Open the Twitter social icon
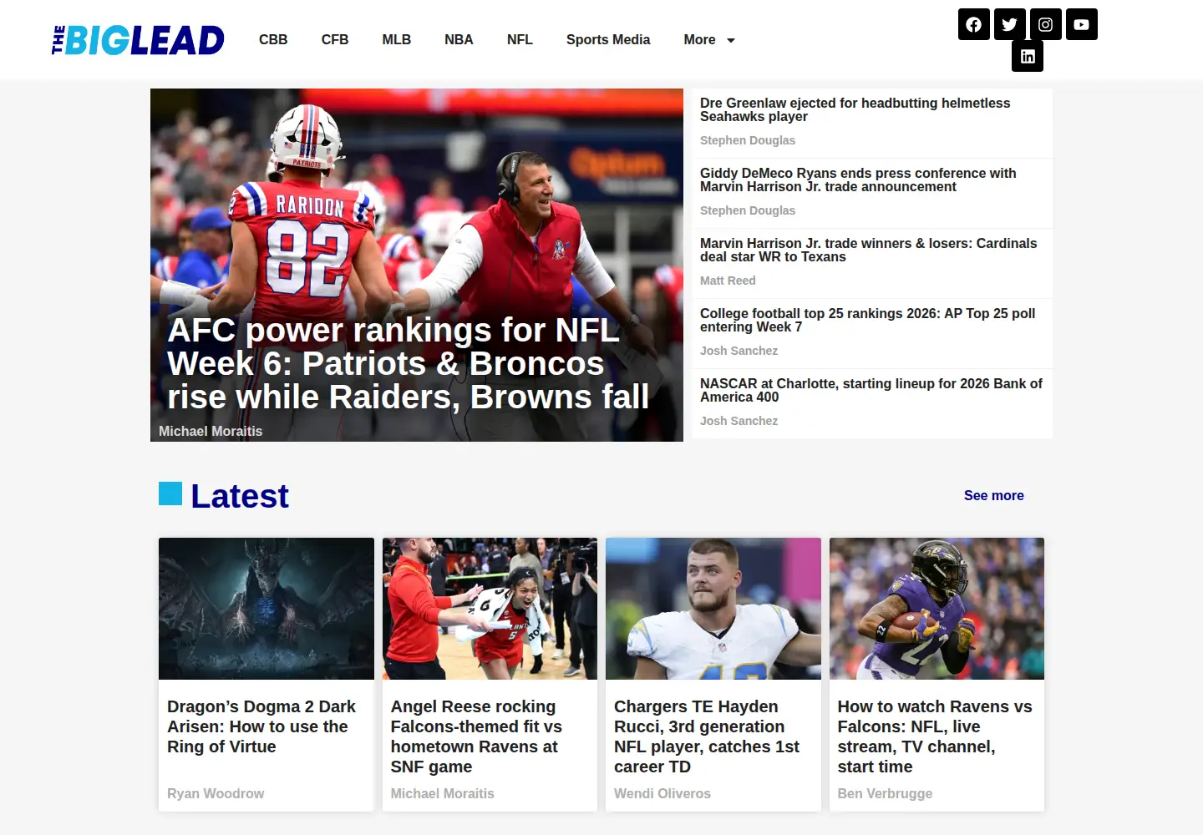This screenshot has height=835, width=1203. click(1009, 24)
